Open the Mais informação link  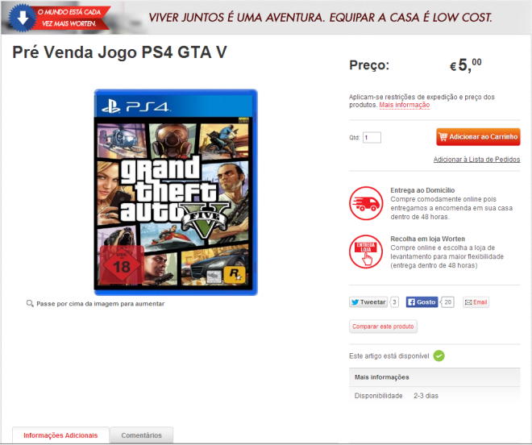pos(405,105)
